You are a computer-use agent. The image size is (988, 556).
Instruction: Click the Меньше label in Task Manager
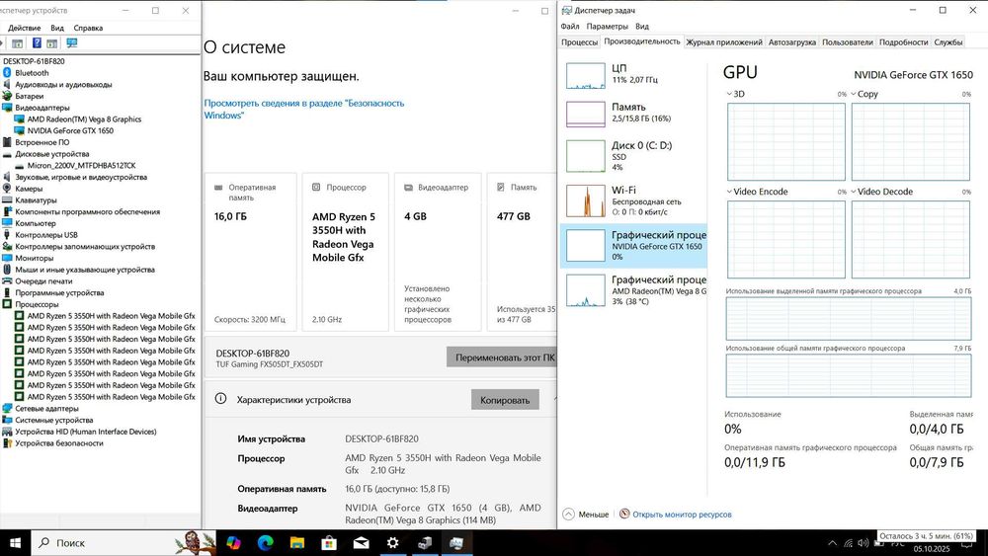pyautogui.click(x=594, y=515)
